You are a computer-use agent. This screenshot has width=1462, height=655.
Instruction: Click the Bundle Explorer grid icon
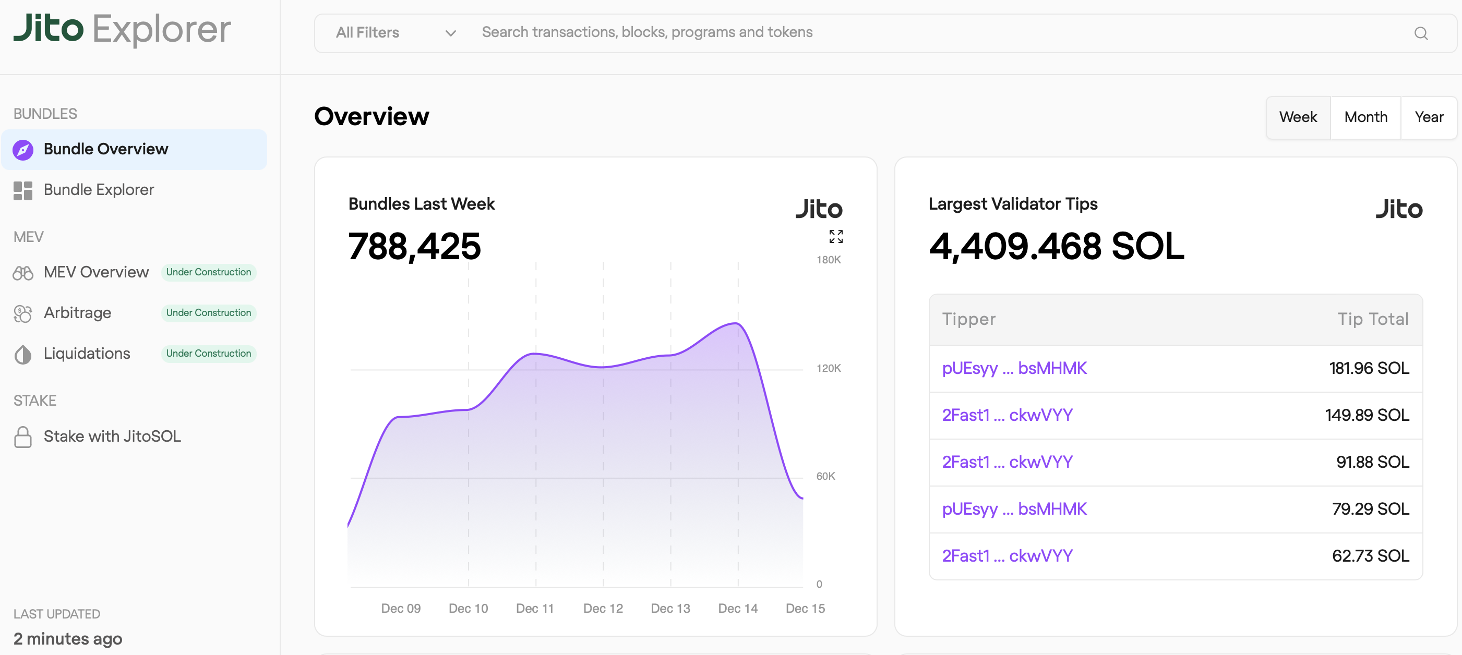point(23,190)
